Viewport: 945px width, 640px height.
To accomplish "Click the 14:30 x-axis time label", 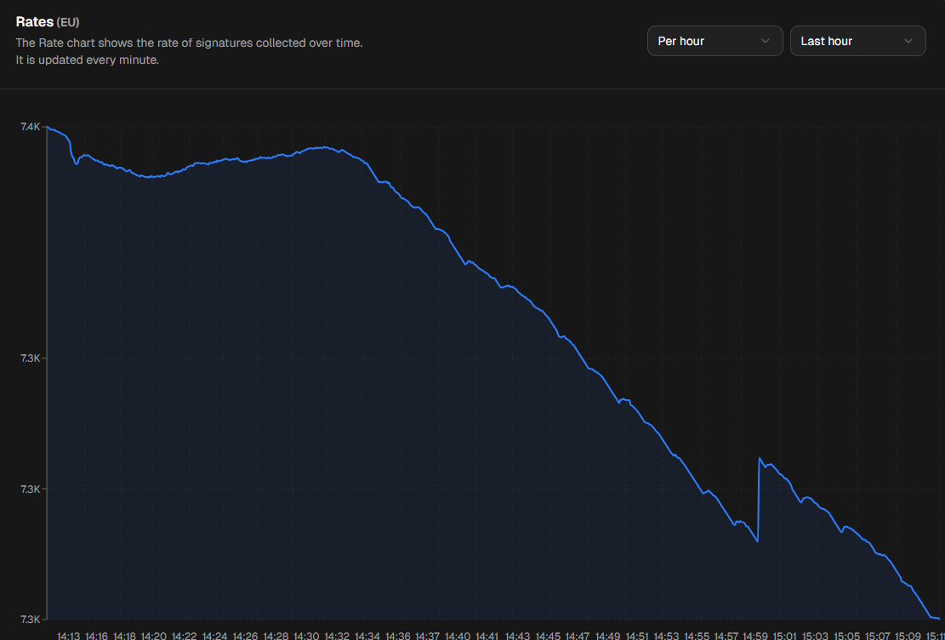I will [306, 636].
